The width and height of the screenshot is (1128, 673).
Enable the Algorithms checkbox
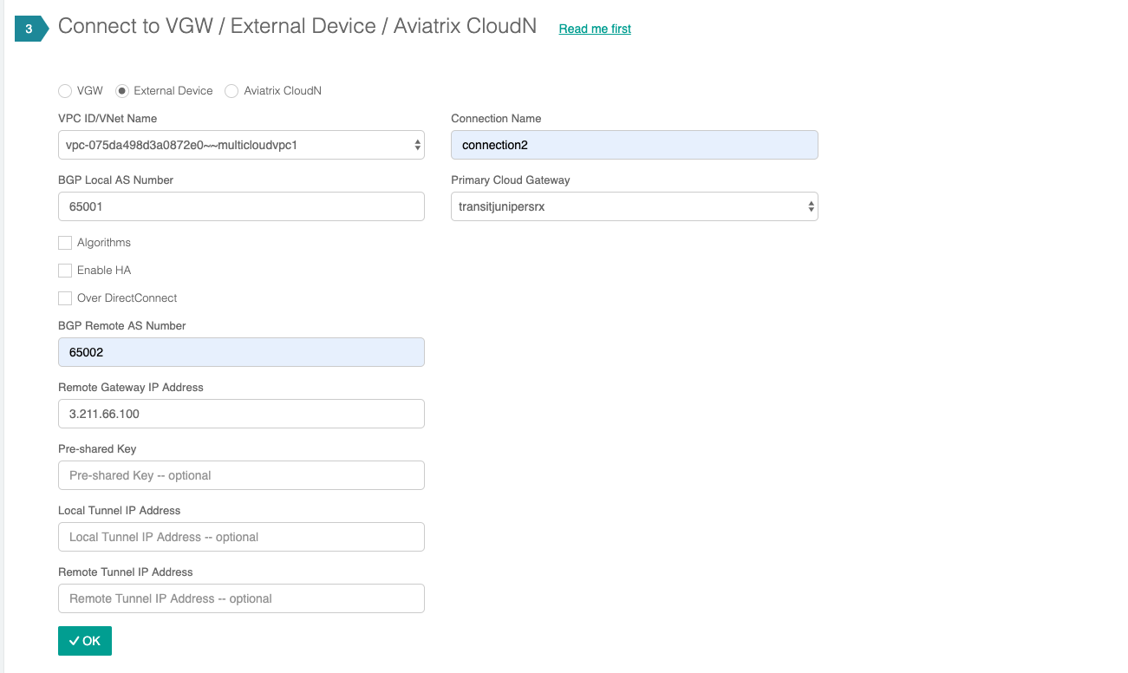tap(65, 243)
